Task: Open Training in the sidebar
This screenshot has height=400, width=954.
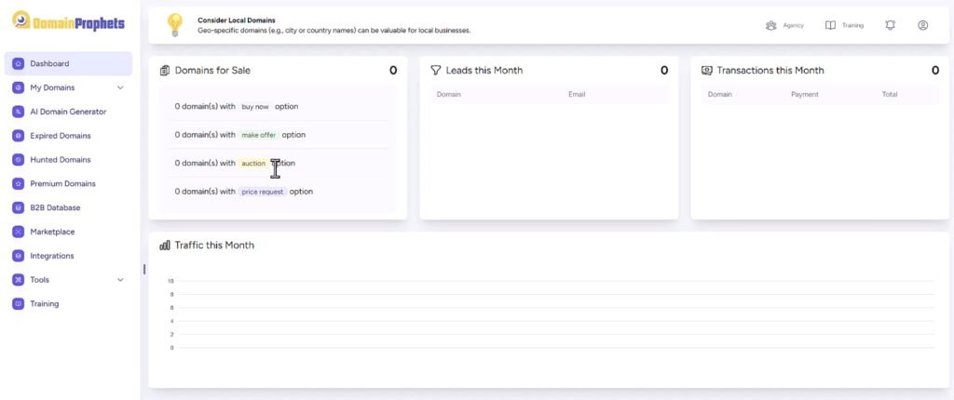Action: 68,303
